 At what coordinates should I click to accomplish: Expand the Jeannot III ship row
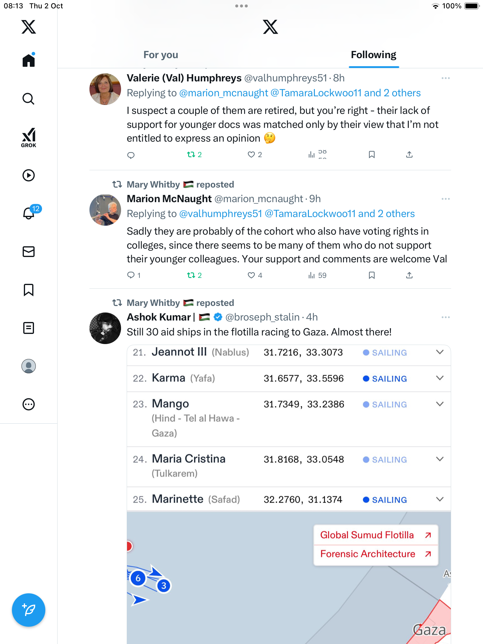click(x=440, y=352)
